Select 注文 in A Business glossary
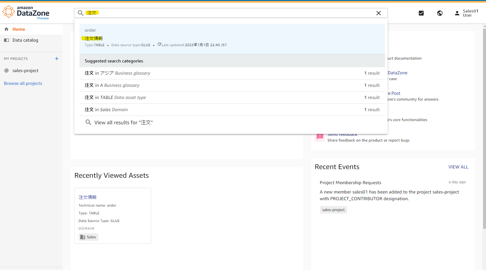Image resolution: width=486 pixels, height=270 pixels. point(232,85)
